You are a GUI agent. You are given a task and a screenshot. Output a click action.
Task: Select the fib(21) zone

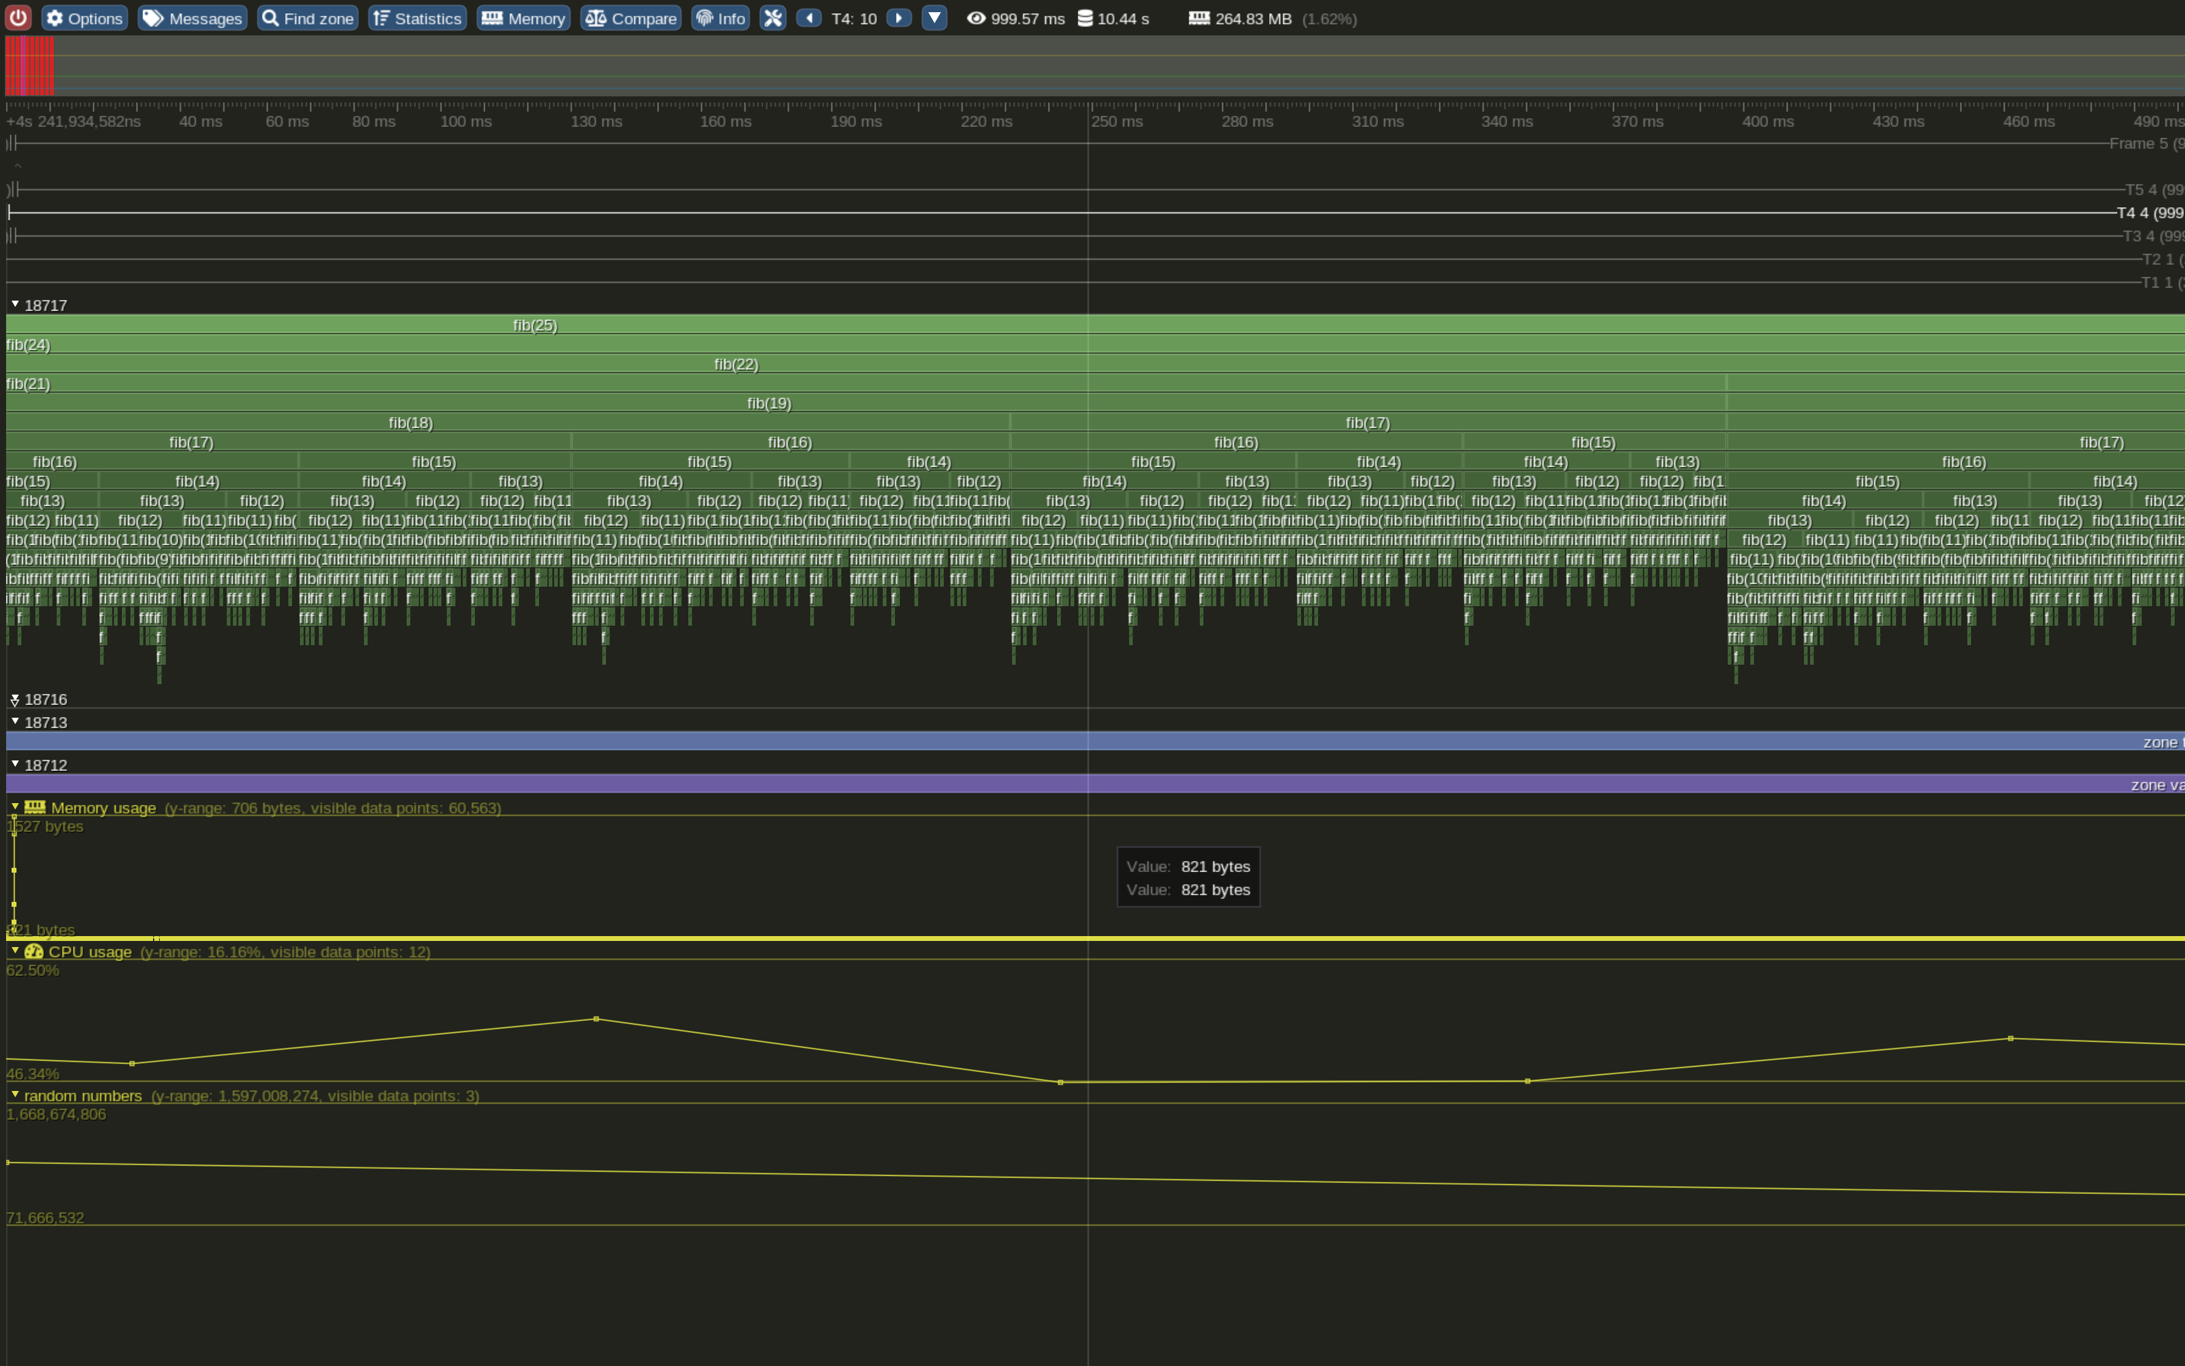866,383
